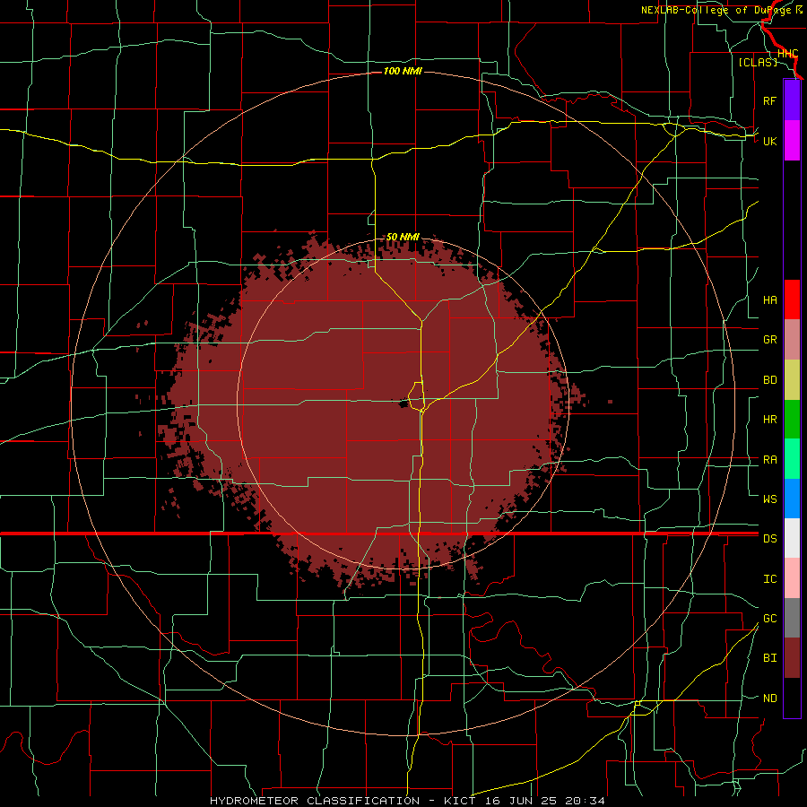
Task: Select the "BD" legend label
Action: click(769, 380)
